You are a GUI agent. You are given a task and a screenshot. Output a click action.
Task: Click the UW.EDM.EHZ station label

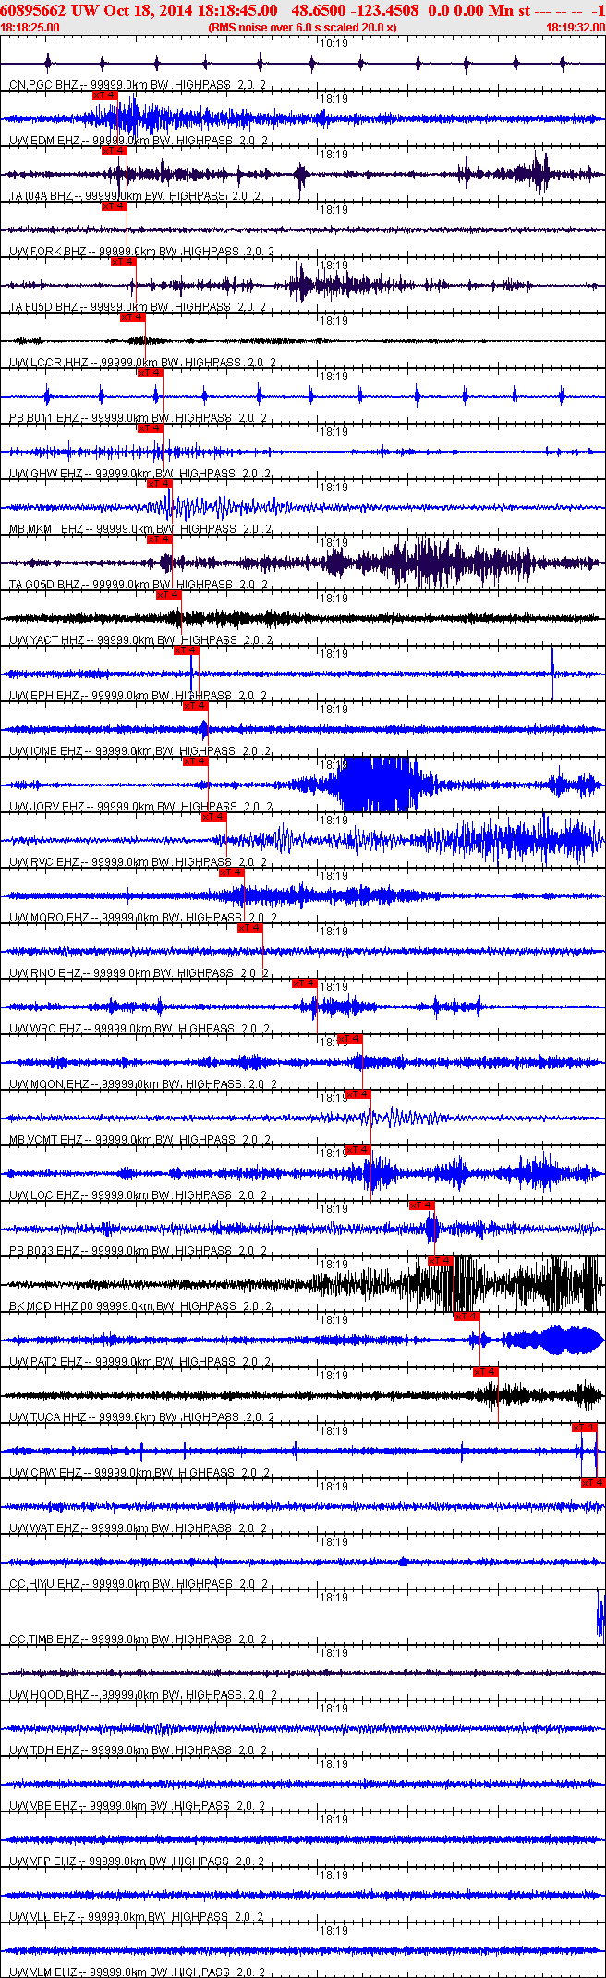[x=44, y=141]
